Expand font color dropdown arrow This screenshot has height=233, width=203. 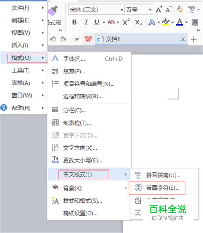click(186, 23)
